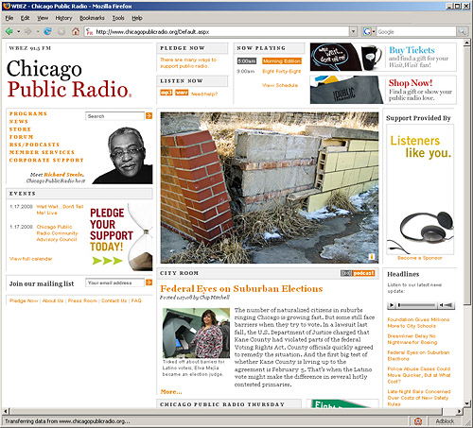Expand the address bar URL dropdown
This screenshot has height=428, width=473.
coord(353,31)
